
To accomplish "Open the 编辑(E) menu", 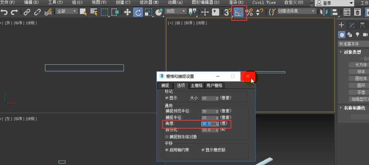I will tap(31, 3).
